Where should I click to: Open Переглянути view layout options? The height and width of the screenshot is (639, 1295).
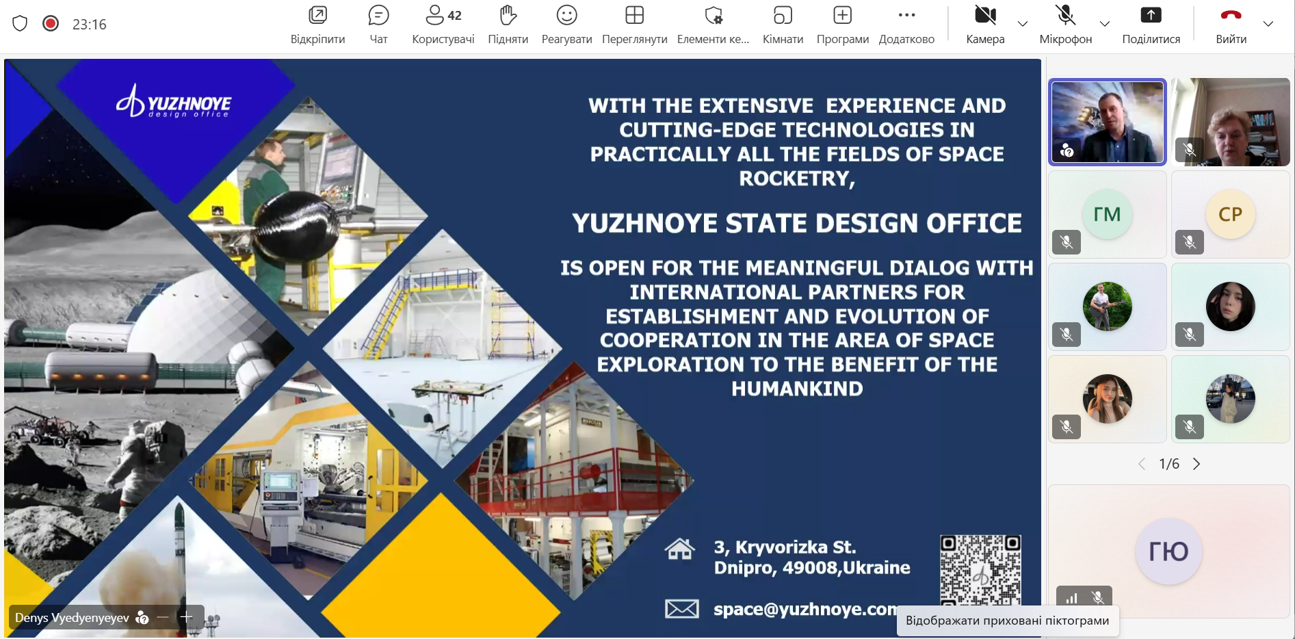pos(634,24)
